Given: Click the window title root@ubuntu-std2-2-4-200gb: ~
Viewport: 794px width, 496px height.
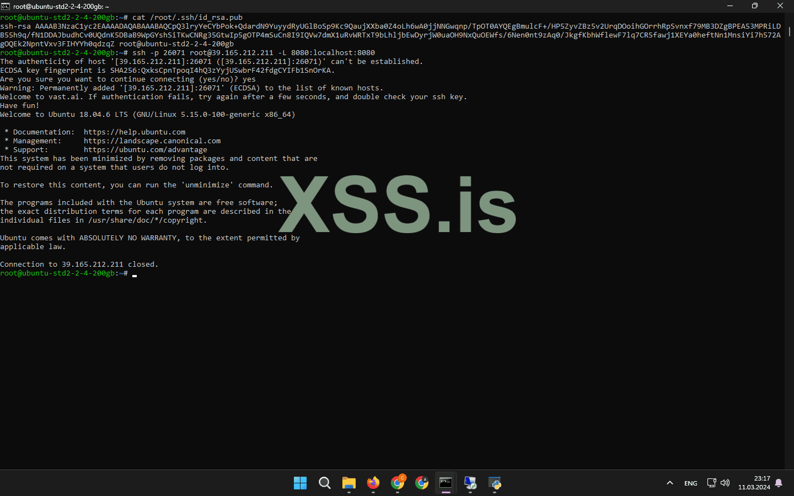Looking at the screenshot, I should (61, 7).
